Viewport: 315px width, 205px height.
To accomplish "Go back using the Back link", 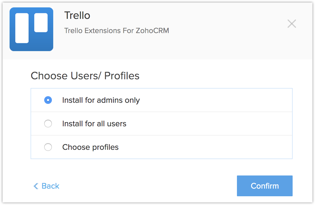I will click(x=50, y=186).
